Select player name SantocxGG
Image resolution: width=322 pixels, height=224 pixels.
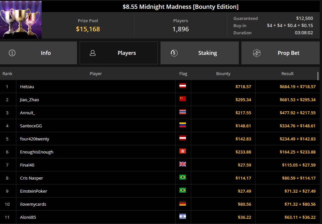coord(31,126)
